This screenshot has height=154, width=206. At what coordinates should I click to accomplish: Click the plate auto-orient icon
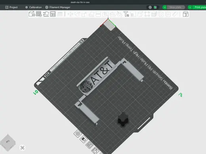95,150
